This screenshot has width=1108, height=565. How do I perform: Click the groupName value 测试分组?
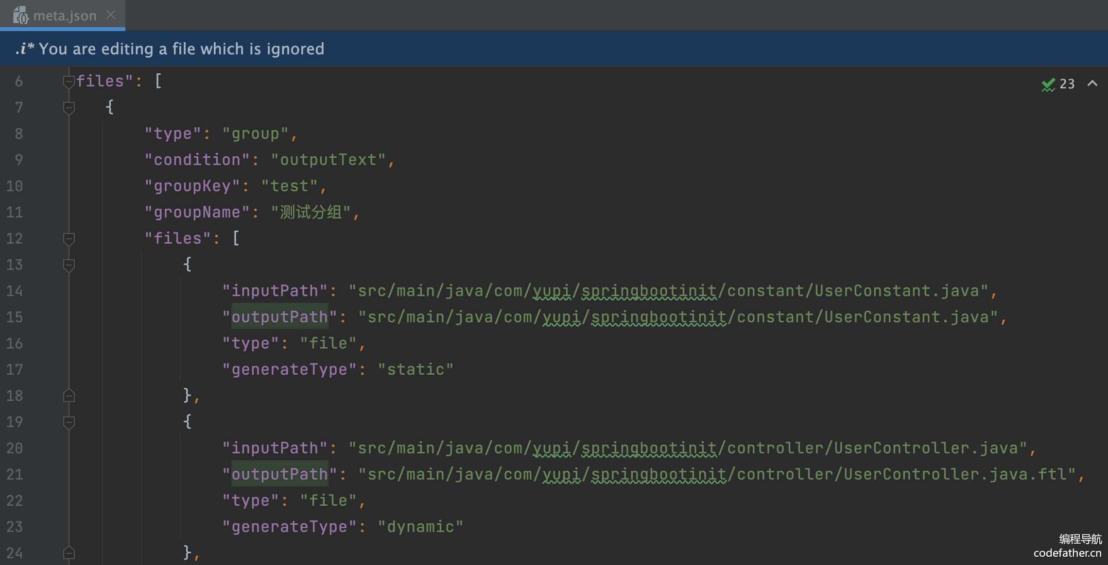tap(311, 212)
